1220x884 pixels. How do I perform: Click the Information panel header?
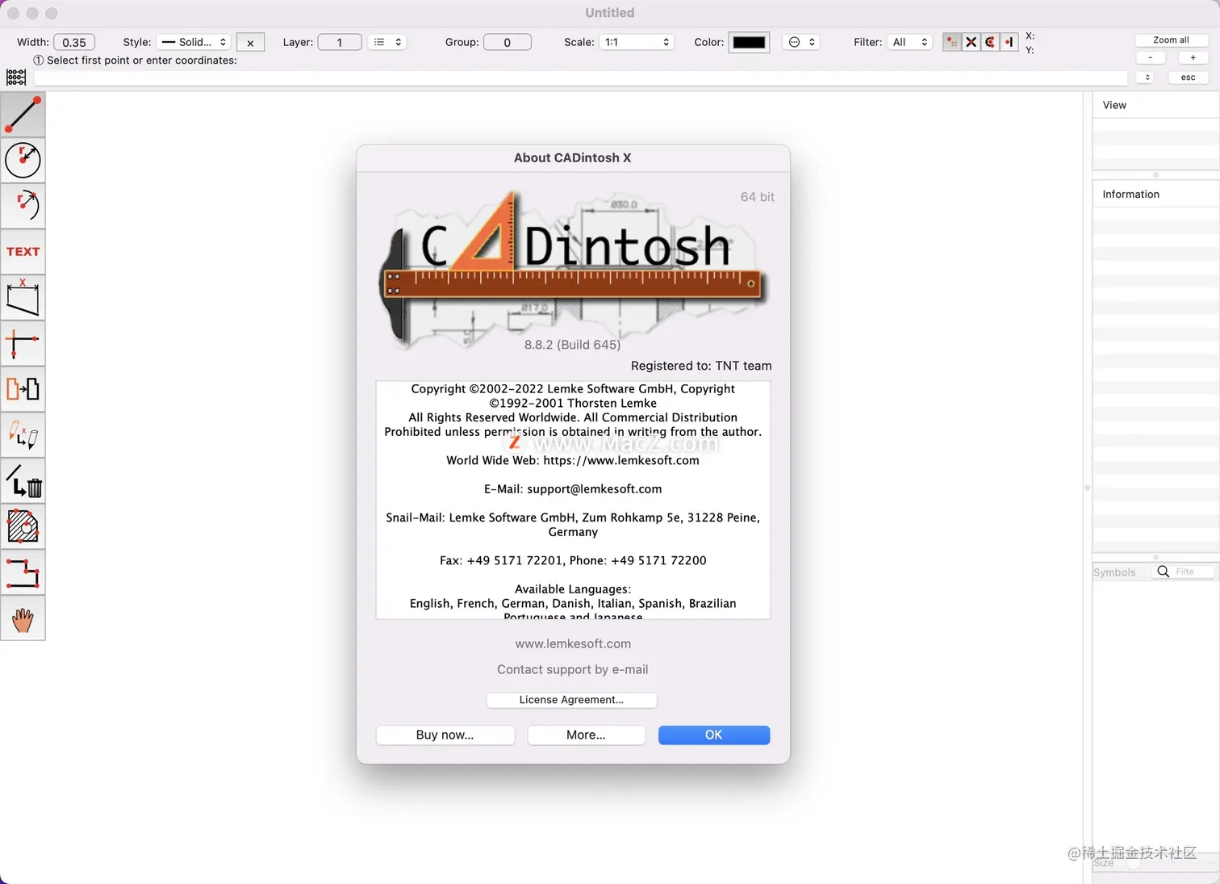(1155, 195)
